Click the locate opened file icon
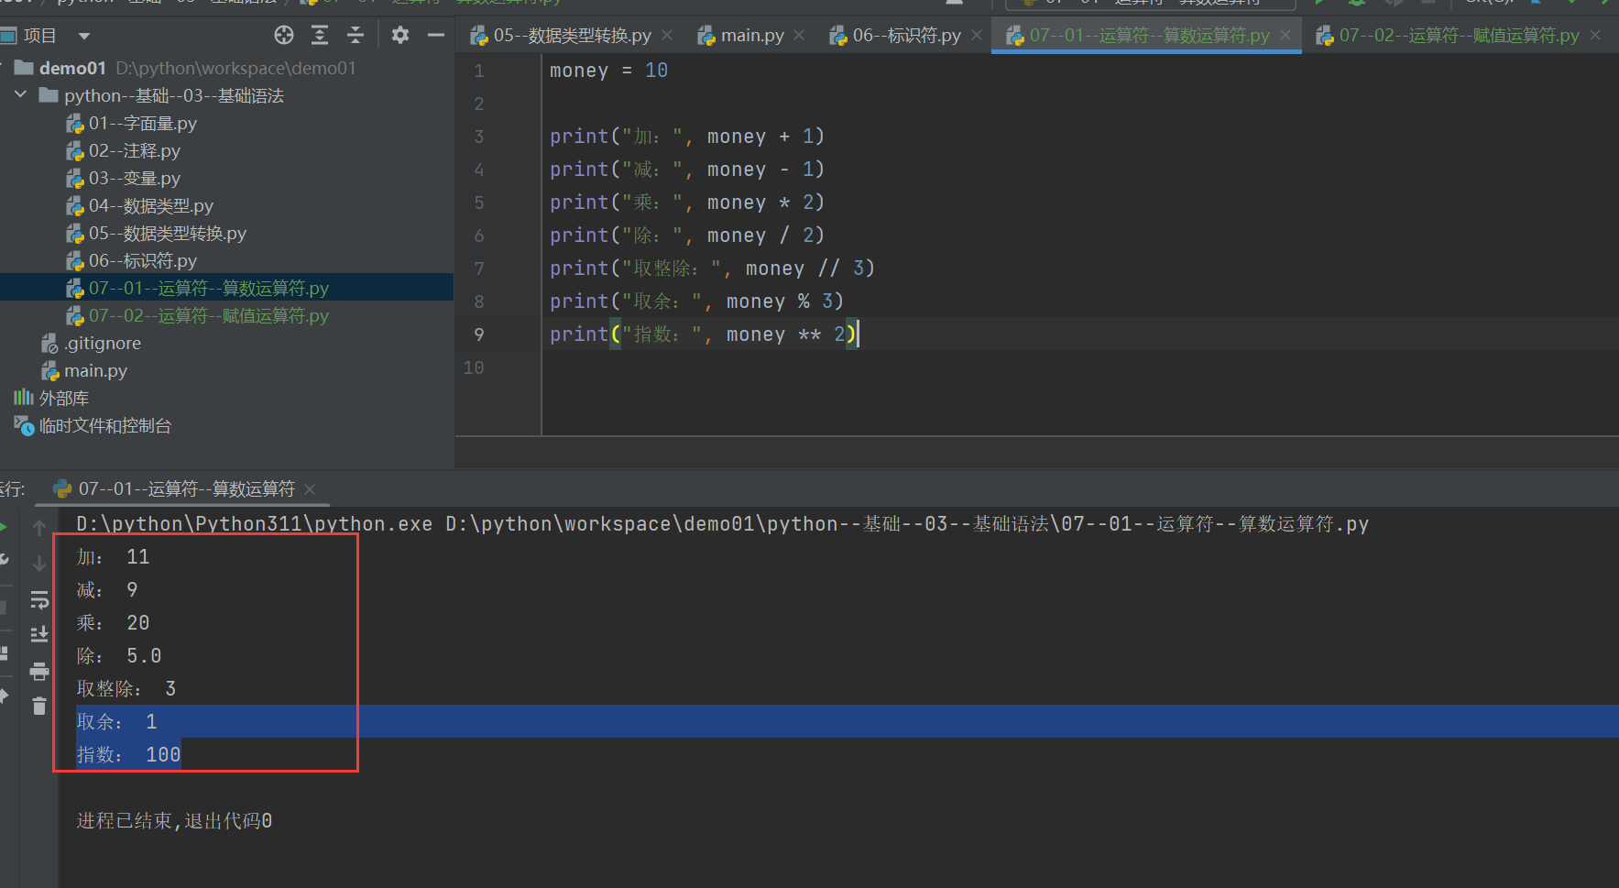The height and width of the screenshot is (888, 1619). [284, 36]
